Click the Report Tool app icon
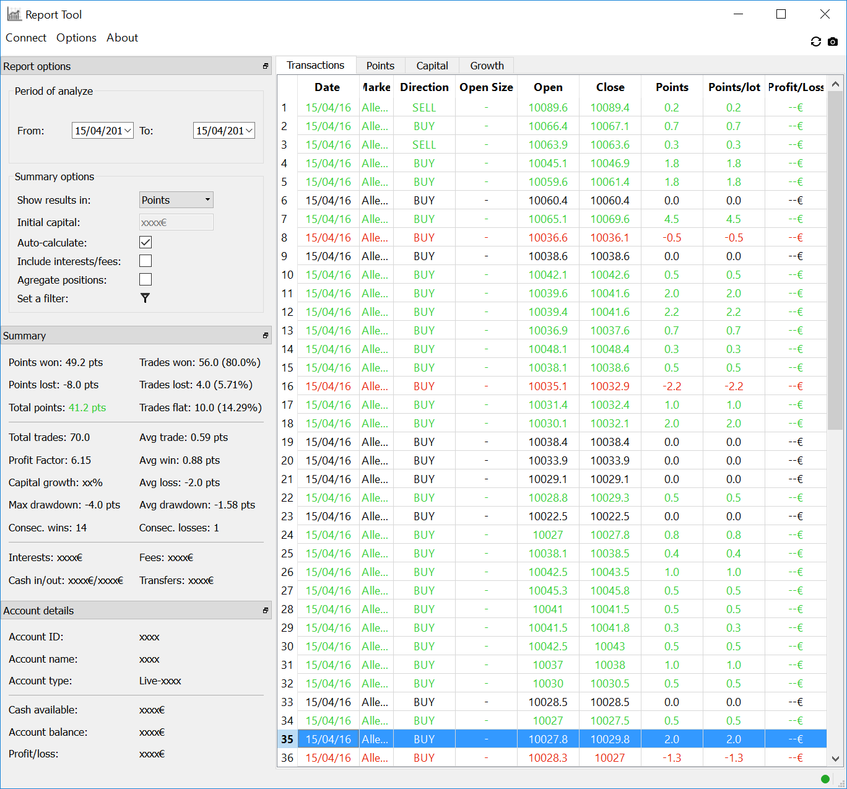Image resolution: width=847 pixels, height=789 pixels. coord(14,14)
